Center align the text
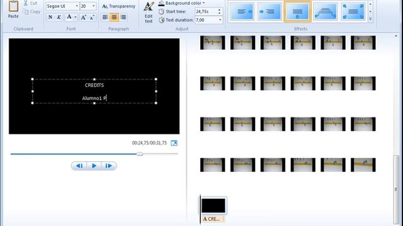 114,17
